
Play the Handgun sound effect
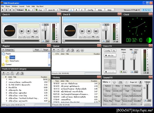tap(118, 97)
